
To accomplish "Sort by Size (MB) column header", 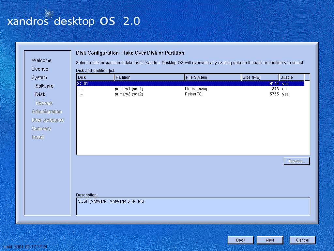I will tap(260, 77).
